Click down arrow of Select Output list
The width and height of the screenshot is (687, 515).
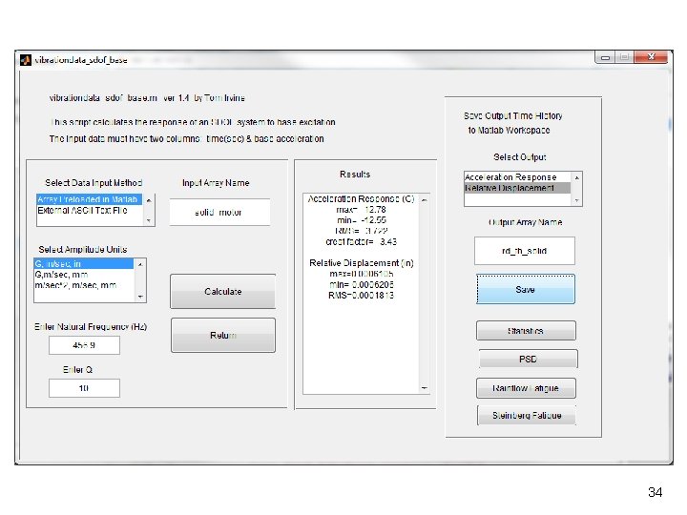577,200
